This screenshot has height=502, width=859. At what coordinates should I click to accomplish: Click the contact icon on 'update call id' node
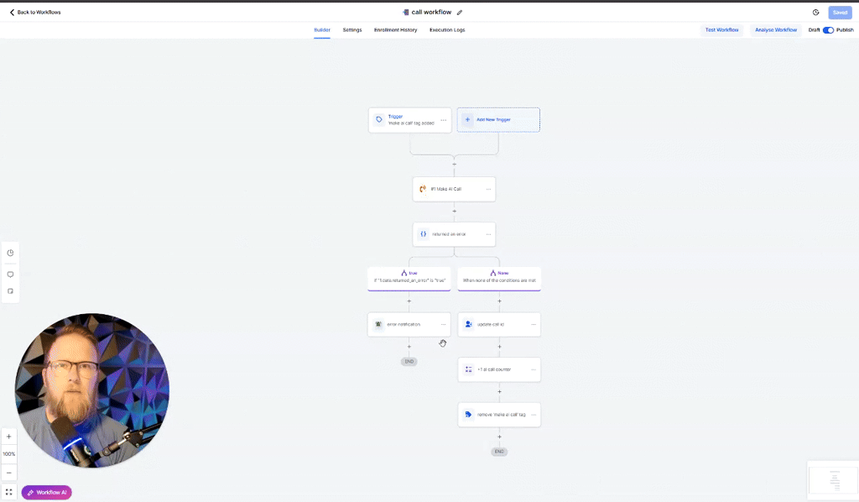468,323
